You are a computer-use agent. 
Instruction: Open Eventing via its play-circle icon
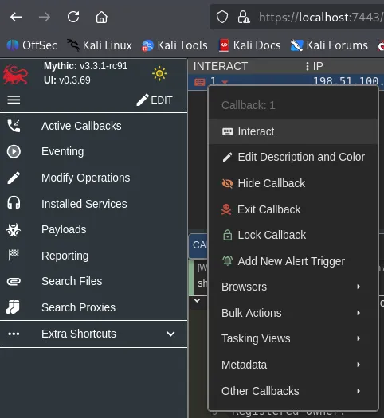[14, 152]
